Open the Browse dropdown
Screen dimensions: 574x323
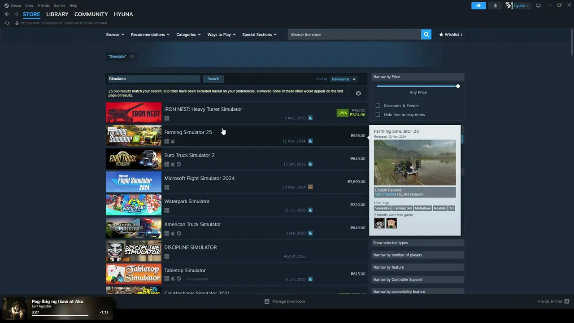115,35
